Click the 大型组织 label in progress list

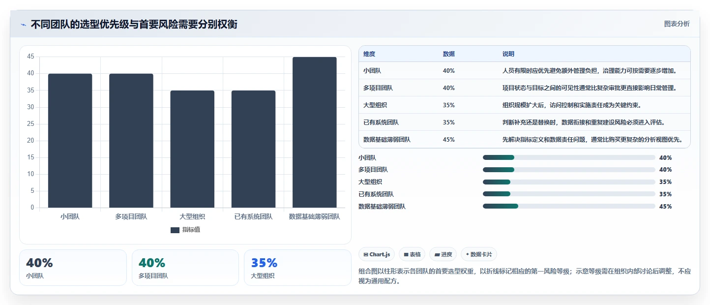[370, 182]
